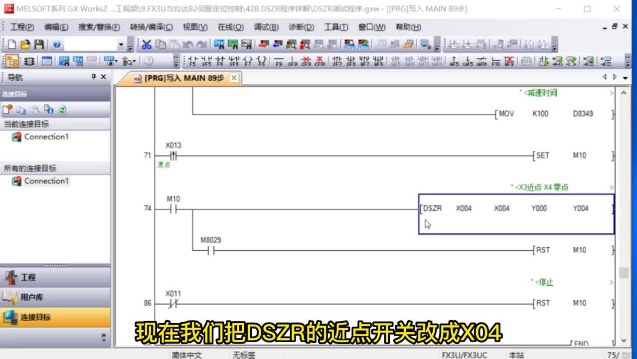The image size is (637, 359).
Task: Insert falling pulse contact sF8
Action: coord(351,61)
